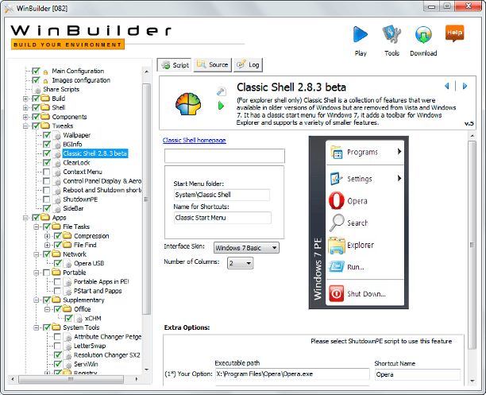Uncheck the Wallpaper script checkbox
The image size is (486, 395).
pyautogui.click(x=47, y=135)
